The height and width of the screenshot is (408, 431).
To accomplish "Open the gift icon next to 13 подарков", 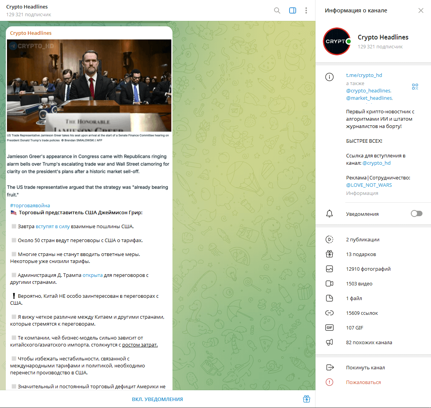I will [329, 254].
